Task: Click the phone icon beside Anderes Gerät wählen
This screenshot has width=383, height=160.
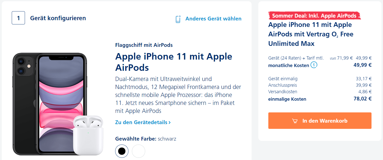Action: [x=178, y=19]
